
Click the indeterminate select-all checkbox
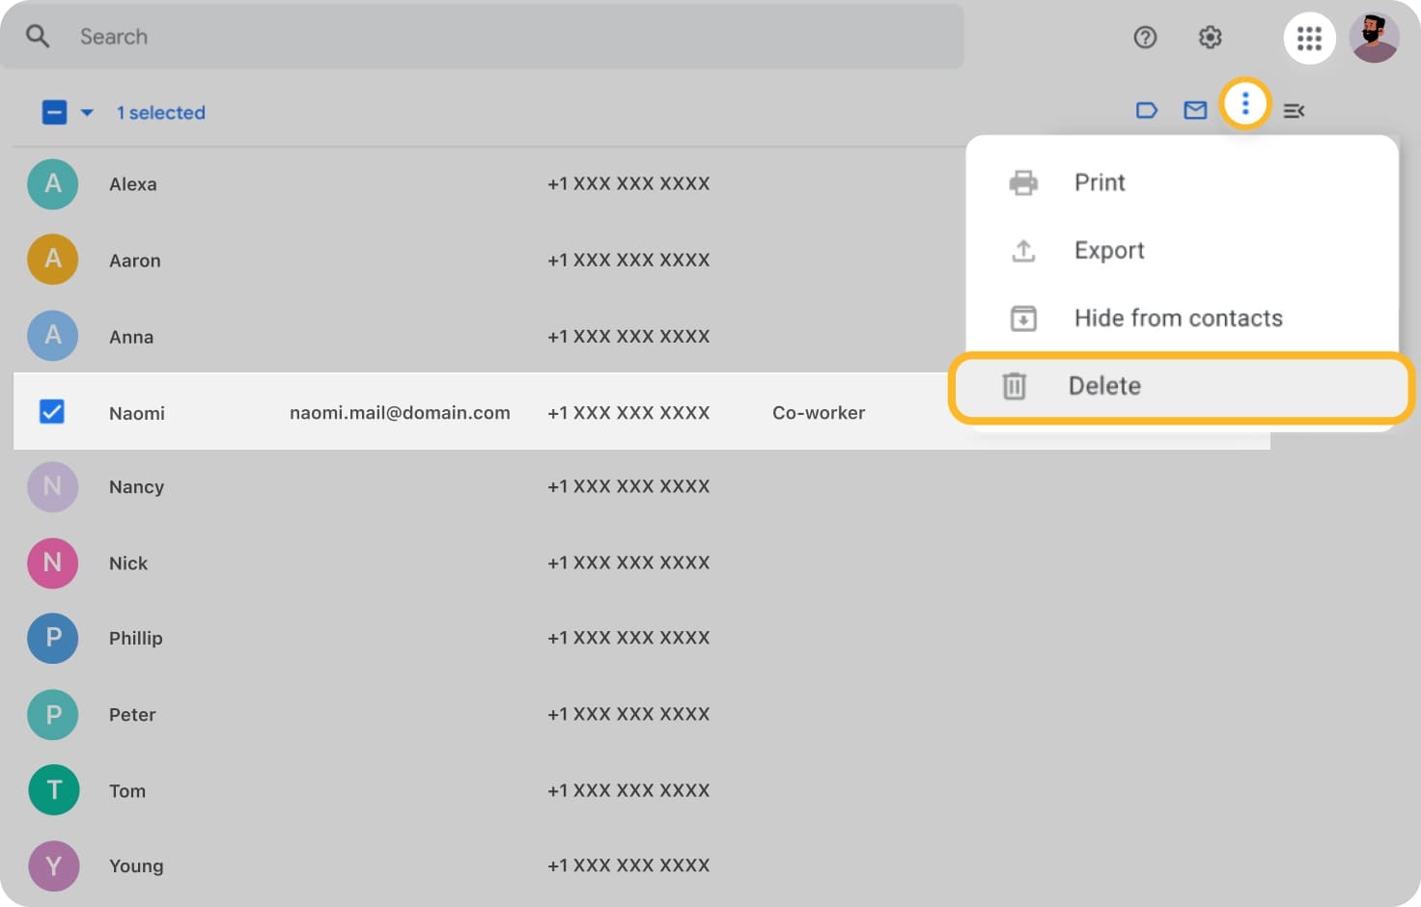(54, 111)
